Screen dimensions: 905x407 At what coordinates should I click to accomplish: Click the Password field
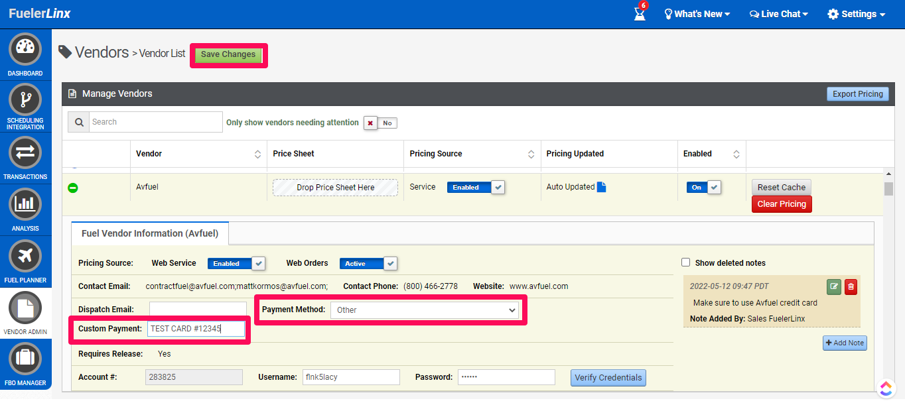506,377
